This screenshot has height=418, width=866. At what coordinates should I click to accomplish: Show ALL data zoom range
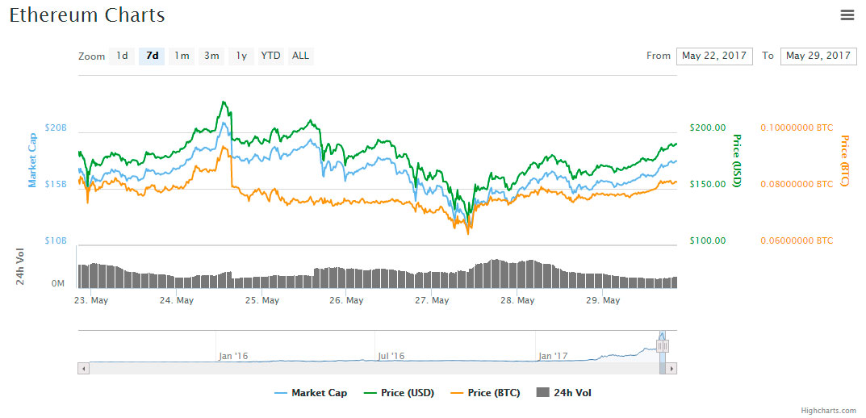pyautogui.click(x=301, y=56)
